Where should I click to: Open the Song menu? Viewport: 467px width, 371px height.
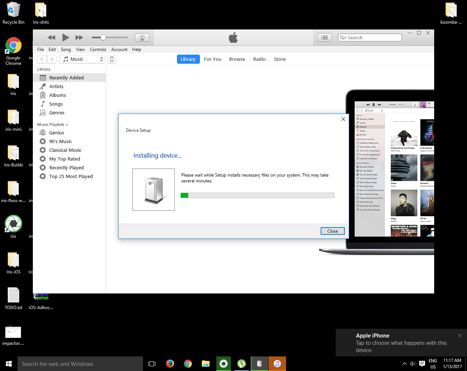coord(66,50)
